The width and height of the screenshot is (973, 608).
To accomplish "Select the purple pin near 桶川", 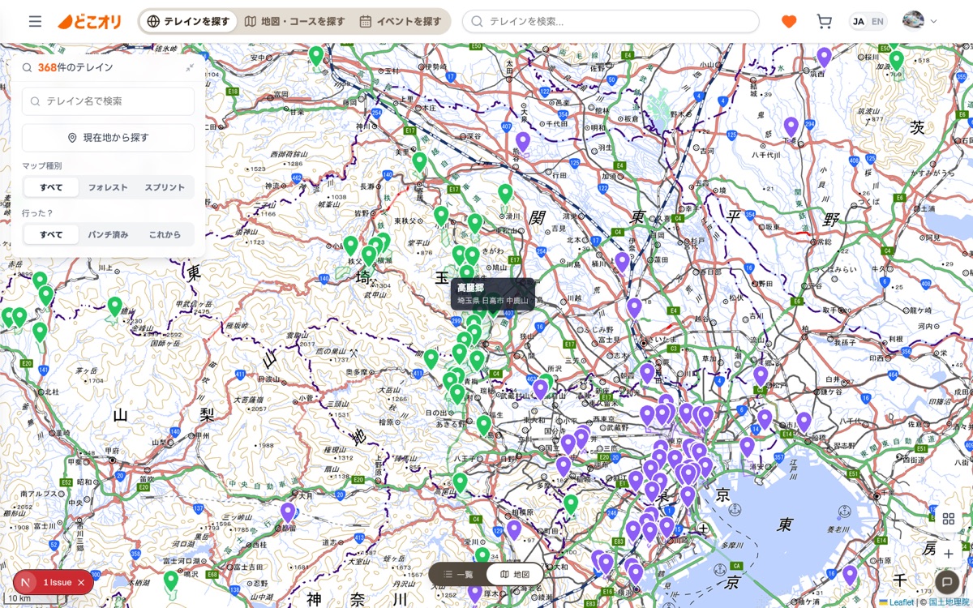I will pyautogui.click(x=622, y=263).
